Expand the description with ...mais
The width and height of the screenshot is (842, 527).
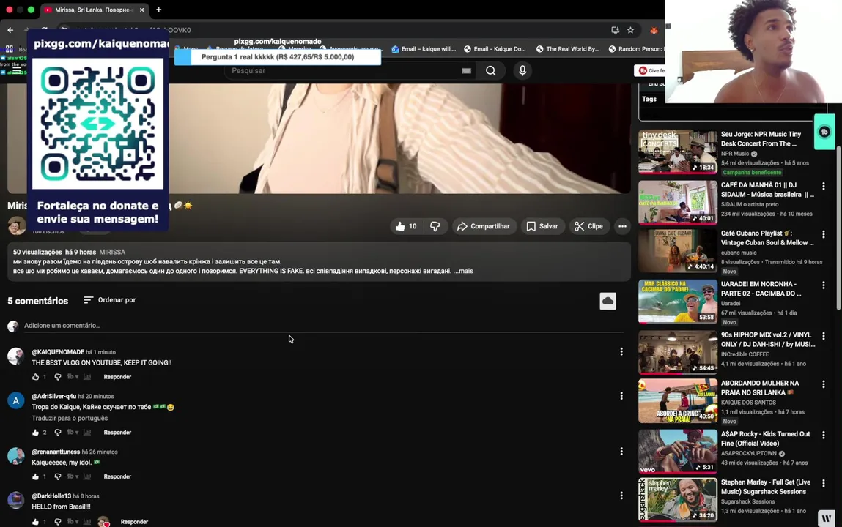[463, 271]
